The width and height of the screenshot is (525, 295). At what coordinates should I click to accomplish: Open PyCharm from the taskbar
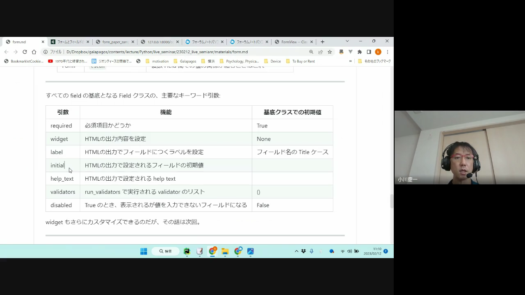coord(187,251)
